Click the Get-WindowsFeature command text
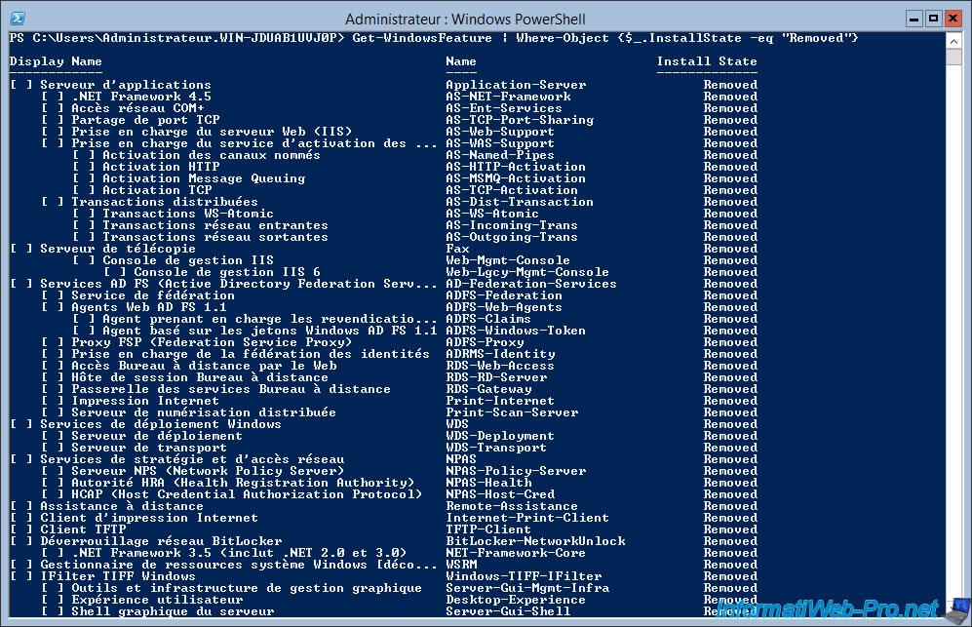 [x=422, y=38]
